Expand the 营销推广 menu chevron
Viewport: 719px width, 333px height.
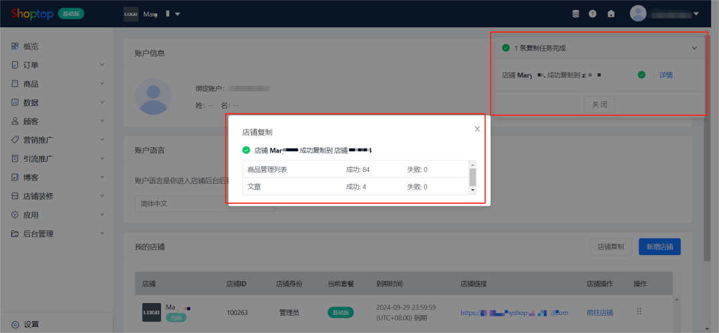coord(102,140)
